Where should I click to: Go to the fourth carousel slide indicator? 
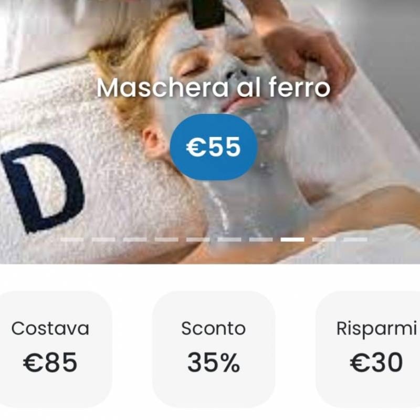click(x=166, y=239)
